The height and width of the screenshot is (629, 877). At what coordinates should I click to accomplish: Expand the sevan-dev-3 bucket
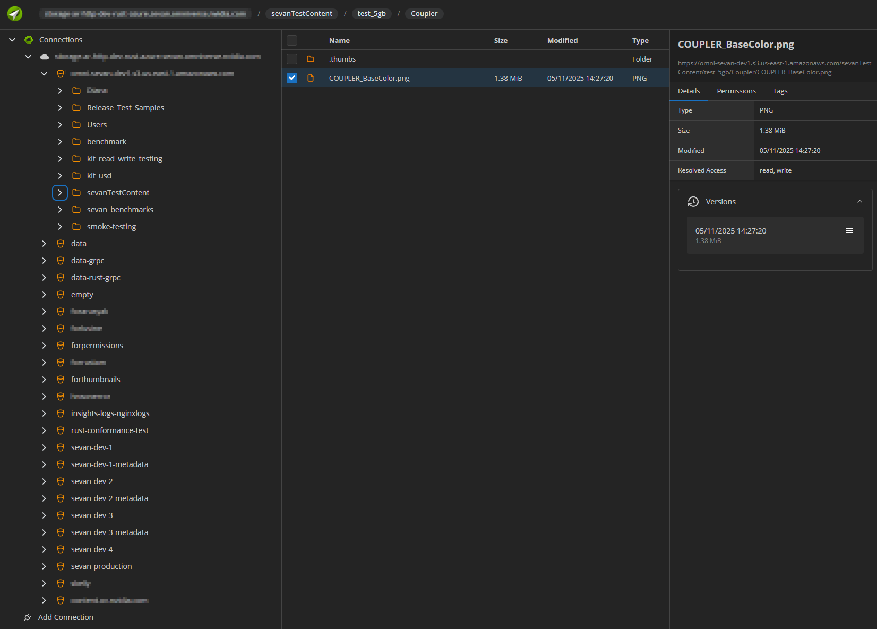(x=44, y=515)
